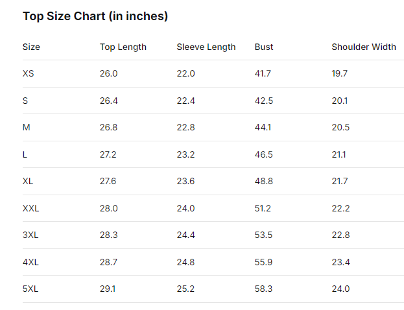Select the 4XL size row label
This screenshot has width=404, height=310.
click(30, 262)
